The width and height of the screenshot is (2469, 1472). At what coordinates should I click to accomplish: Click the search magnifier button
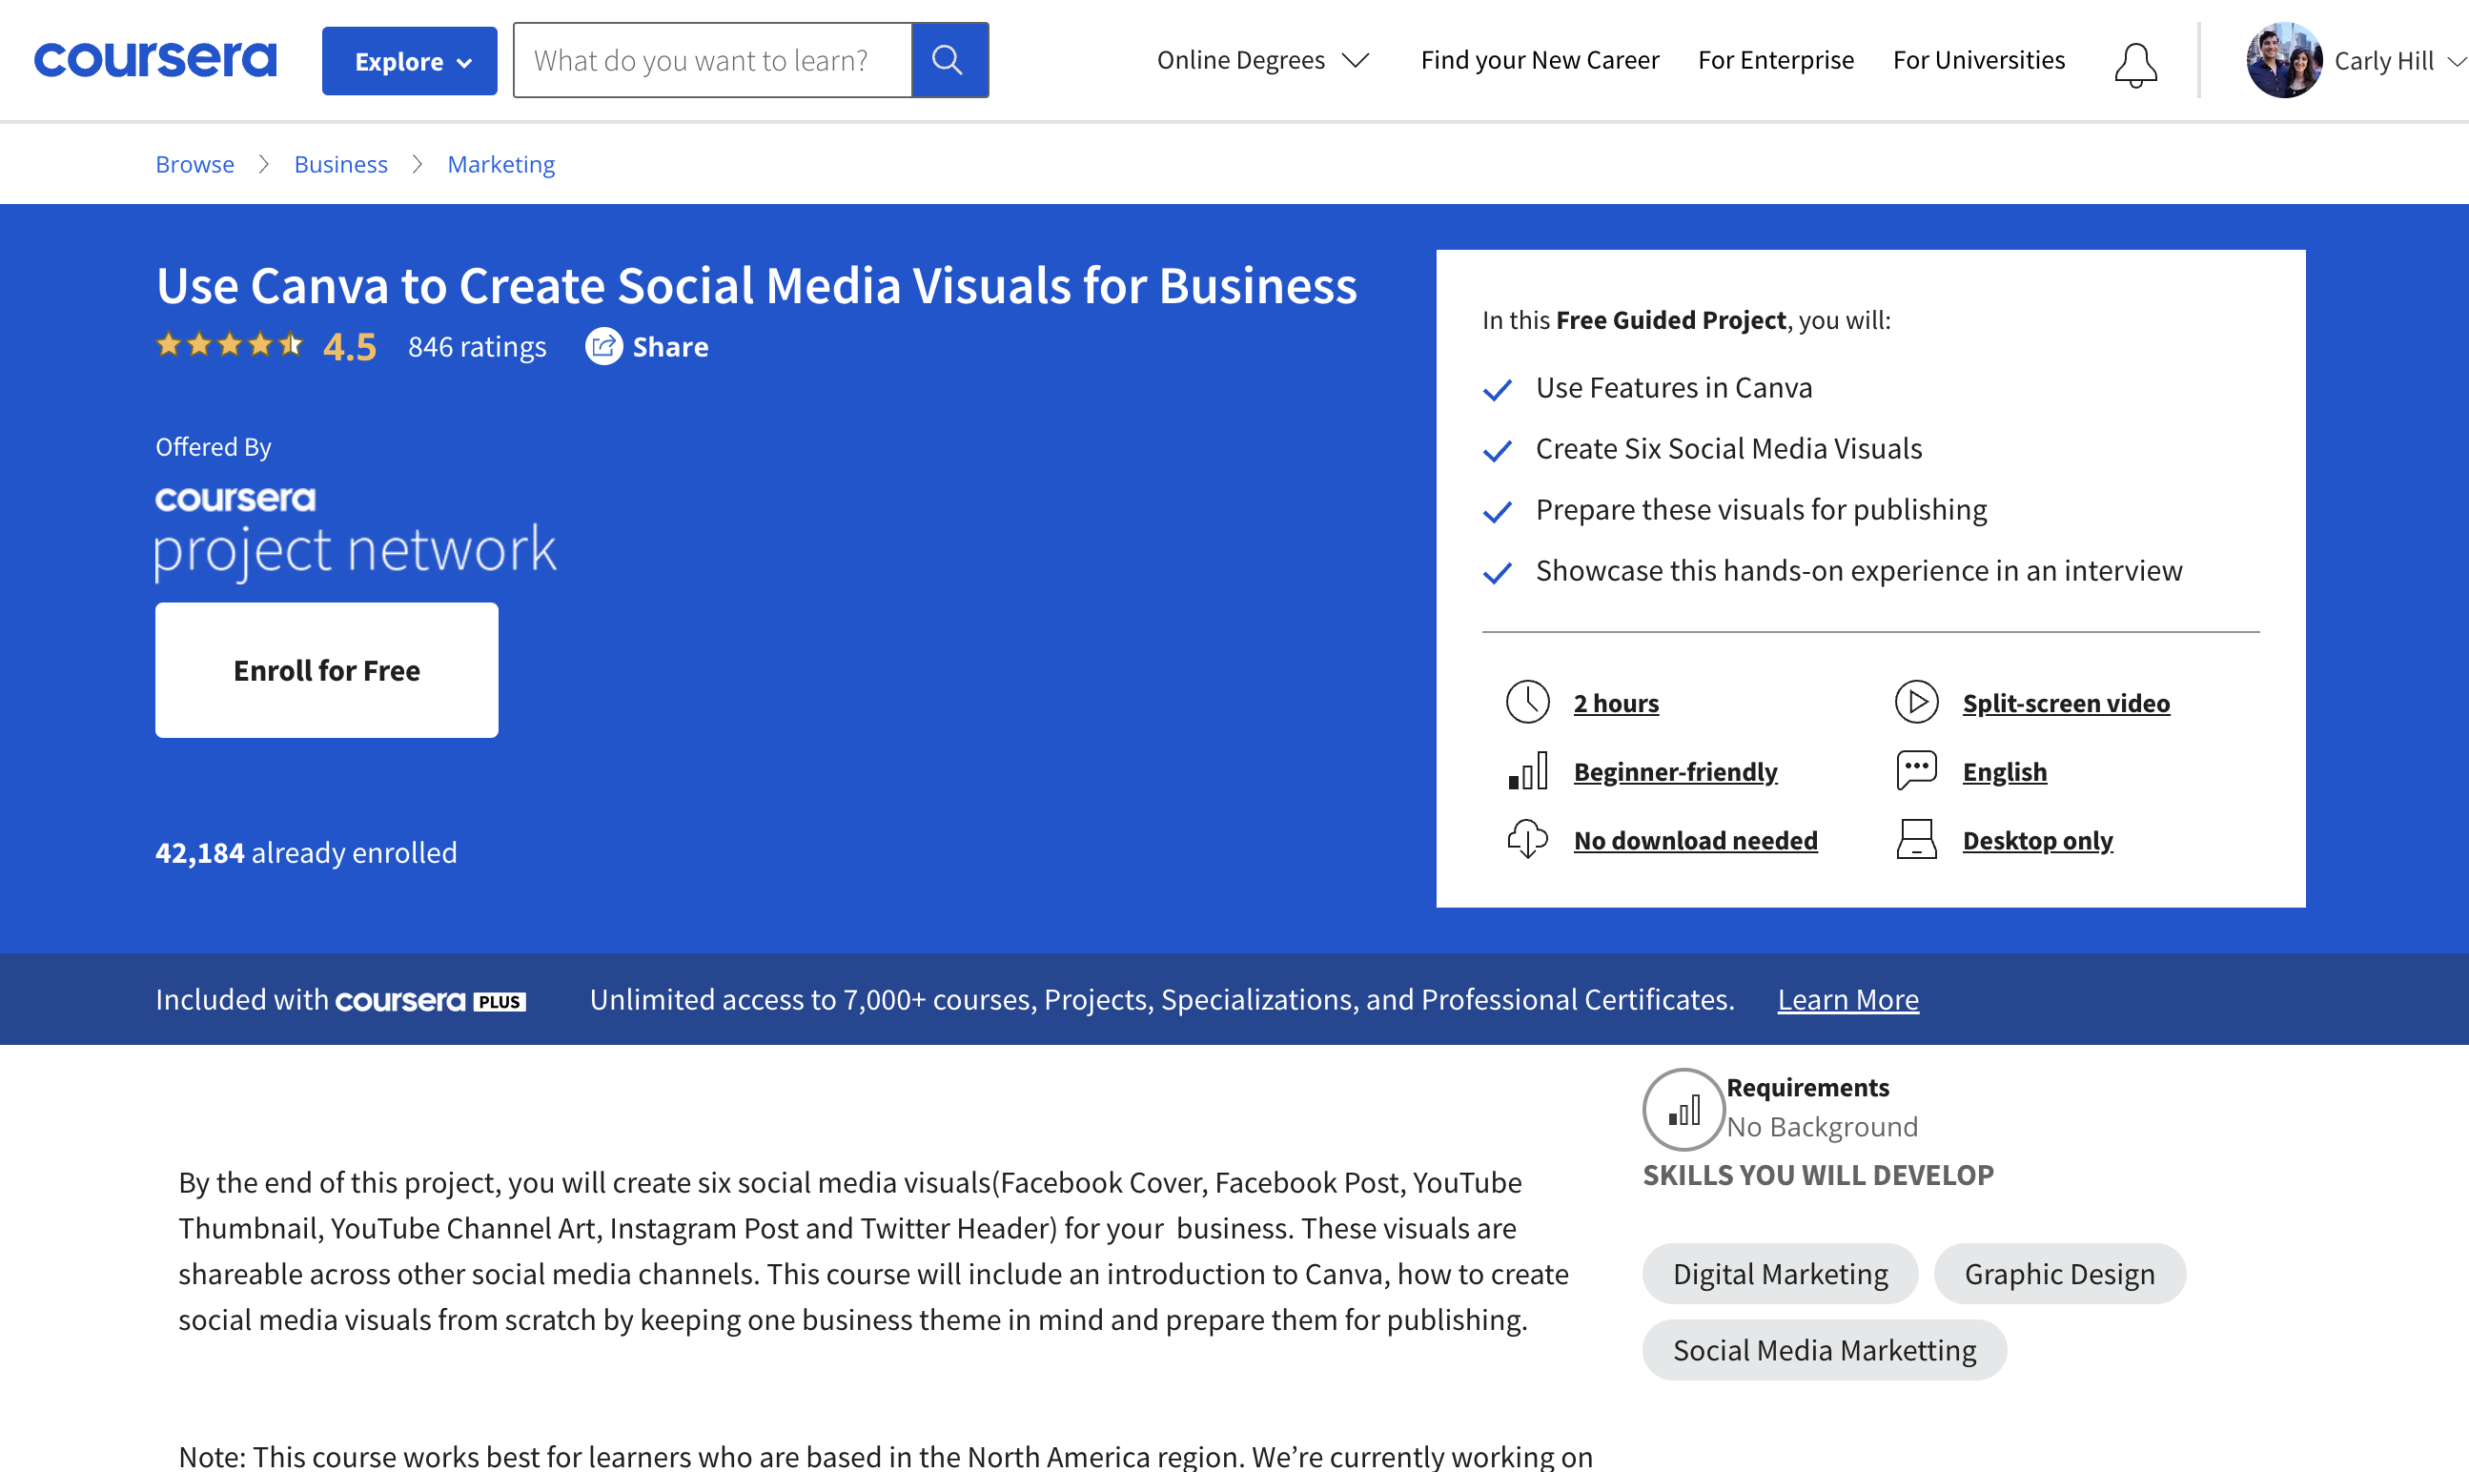click(949, 60)
